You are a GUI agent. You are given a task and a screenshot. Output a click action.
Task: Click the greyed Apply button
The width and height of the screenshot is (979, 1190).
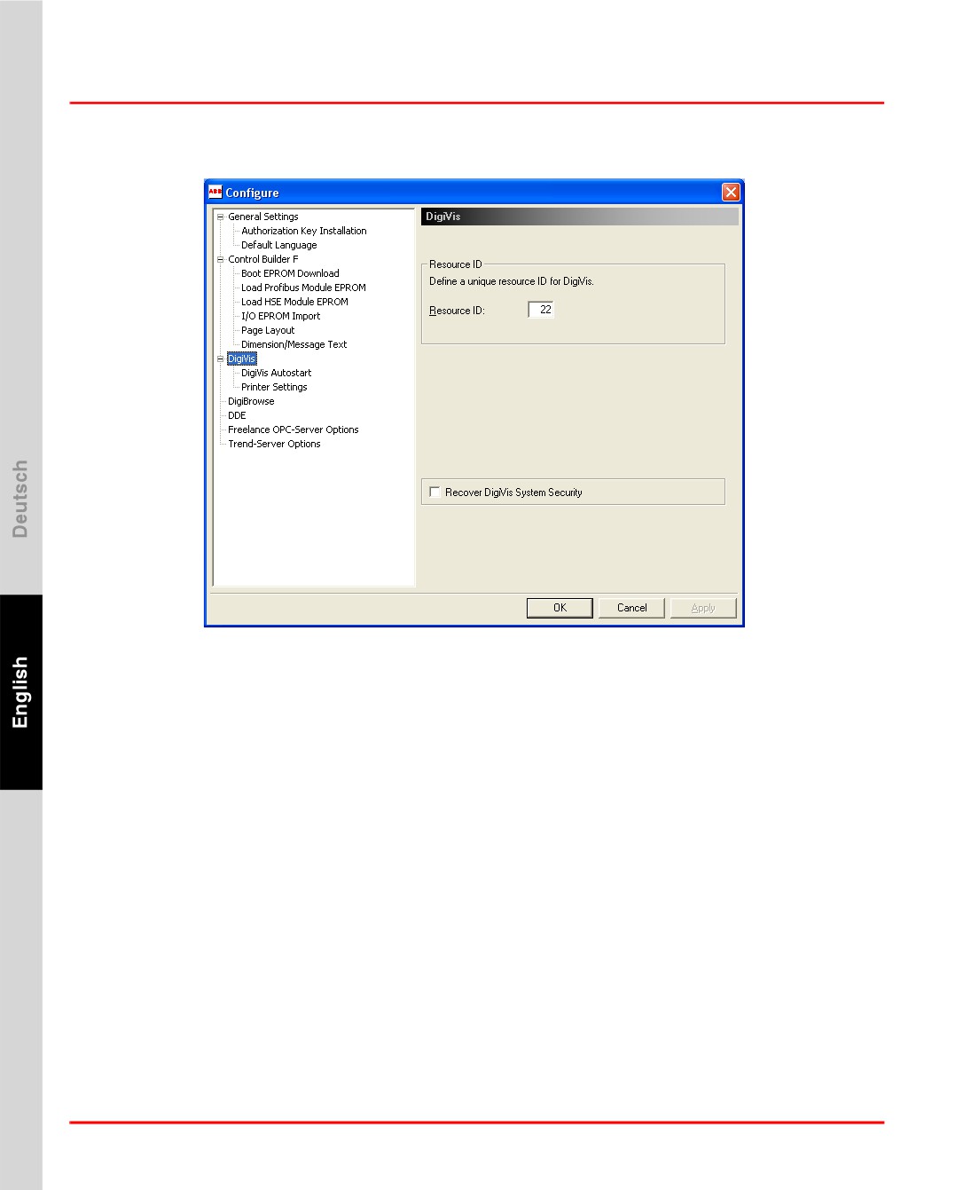click(703, 608)
